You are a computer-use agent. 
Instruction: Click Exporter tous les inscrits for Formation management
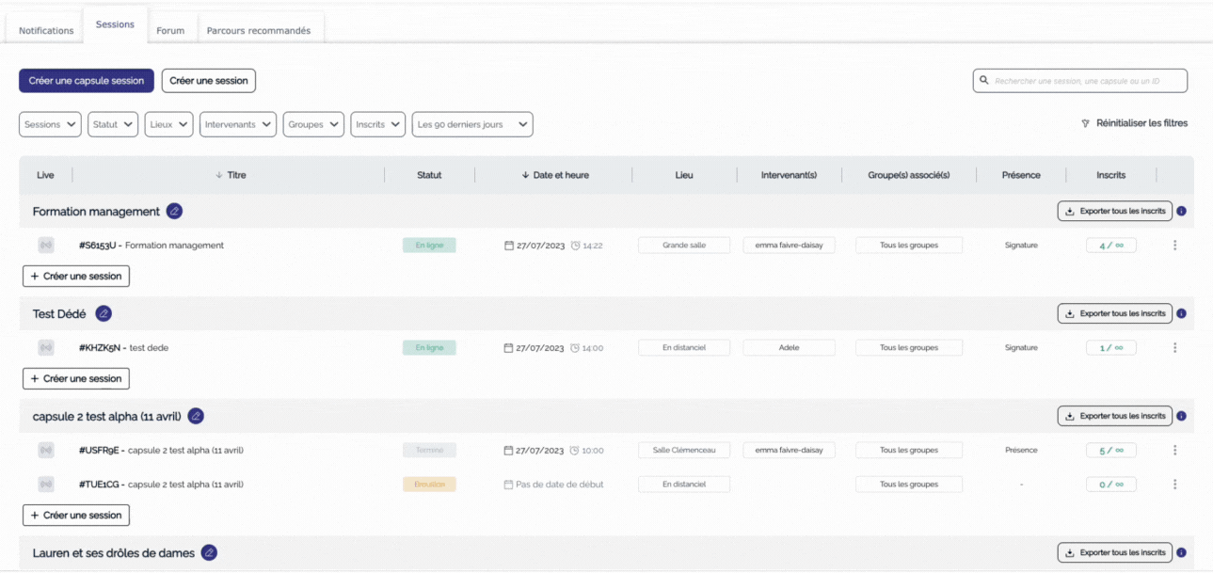(x=1115, y=212)
